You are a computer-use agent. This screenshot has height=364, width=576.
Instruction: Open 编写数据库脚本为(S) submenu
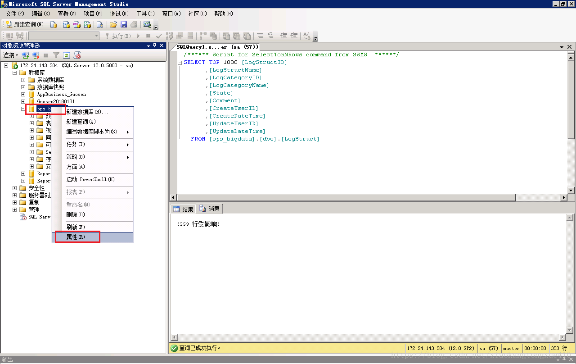pyautogui.click(x=92, y=132)
